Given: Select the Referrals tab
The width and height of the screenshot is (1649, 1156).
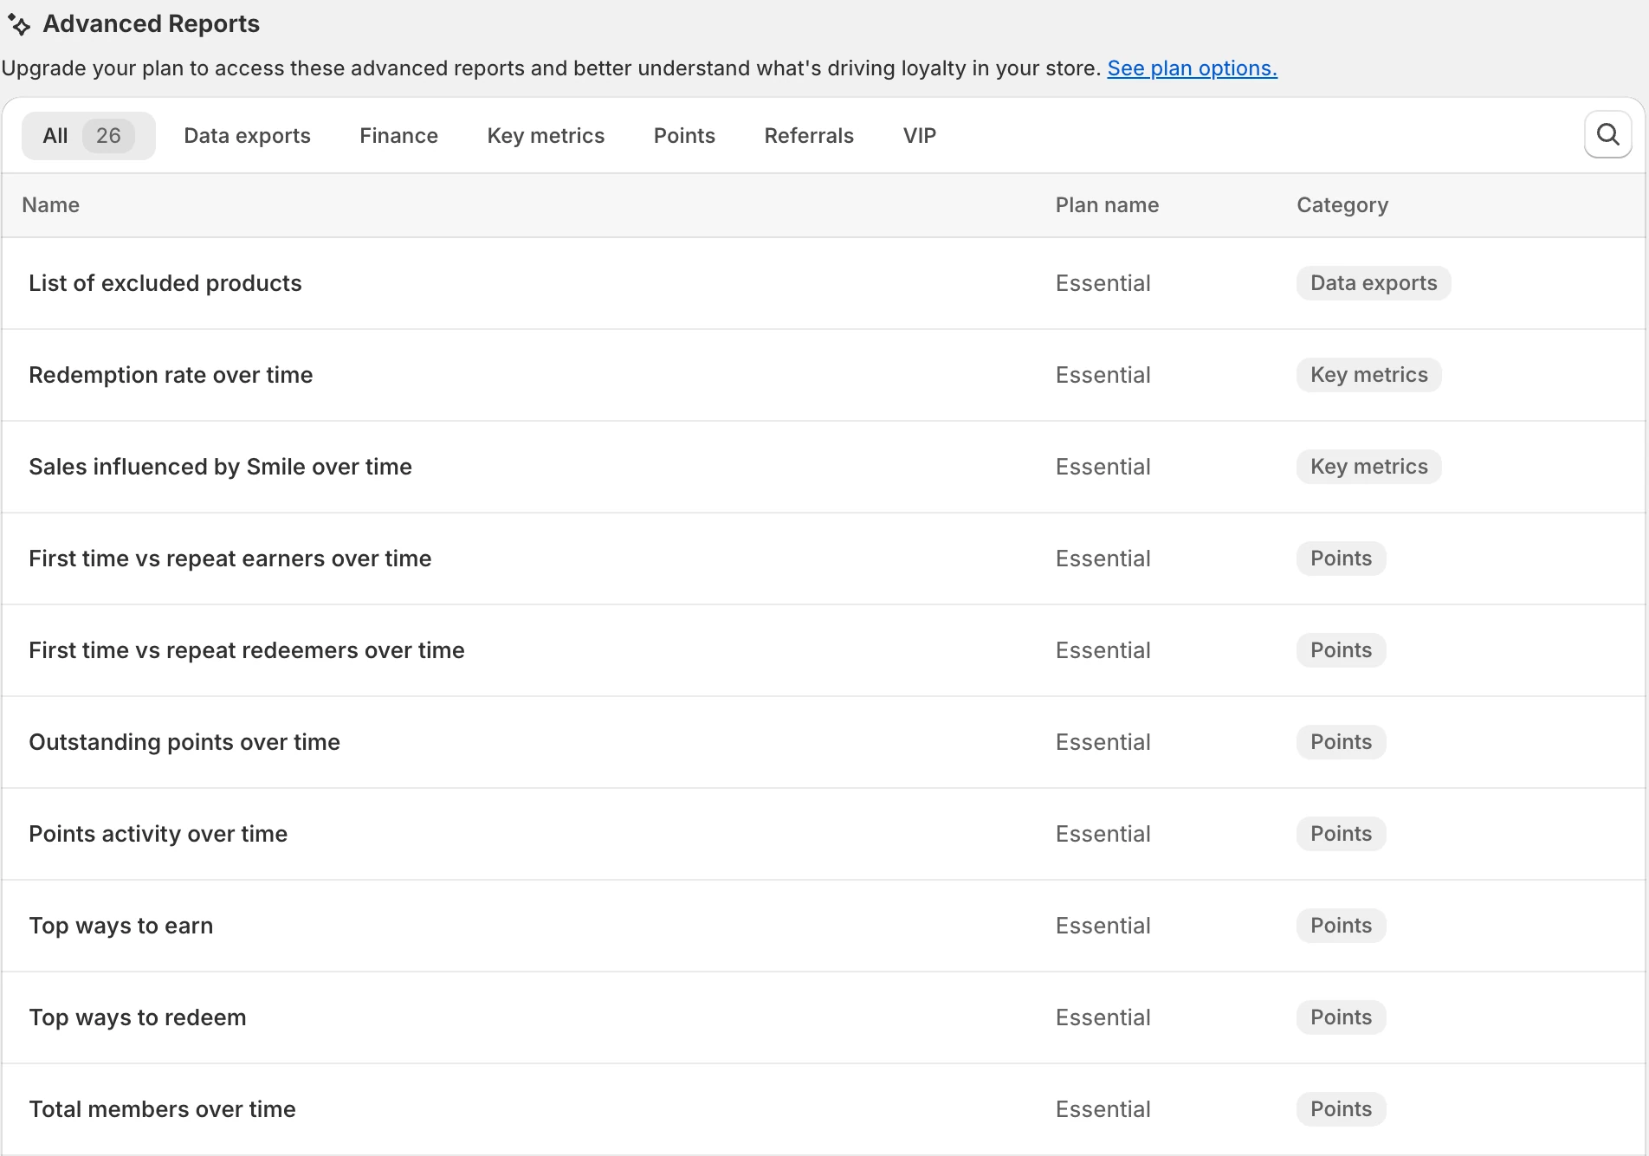Looking at the screenshot, I should [x=809, y=136].
